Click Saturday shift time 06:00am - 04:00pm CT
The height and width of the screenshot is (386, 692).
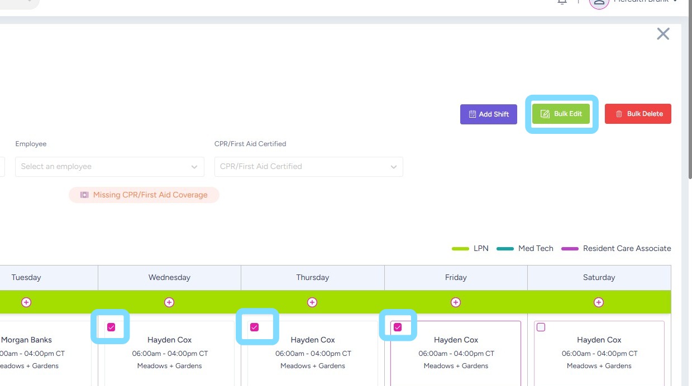click(x=599, y=353)
